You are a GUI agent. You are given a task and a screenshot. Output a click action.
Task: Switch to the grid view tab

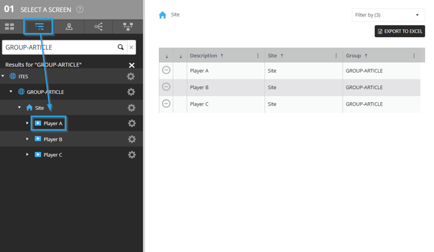(x=9, y=27)
